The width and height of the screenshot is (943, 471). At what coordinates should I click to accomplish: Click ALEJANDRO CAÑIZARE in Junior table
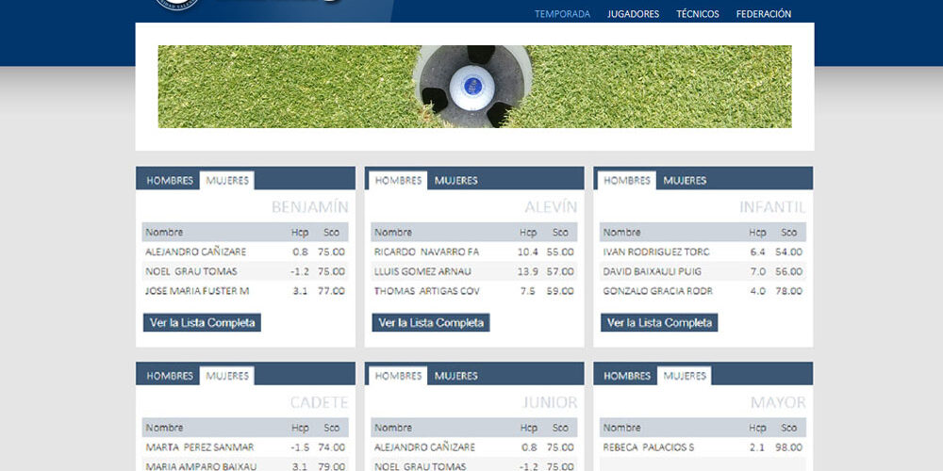(x=424, y=447)
